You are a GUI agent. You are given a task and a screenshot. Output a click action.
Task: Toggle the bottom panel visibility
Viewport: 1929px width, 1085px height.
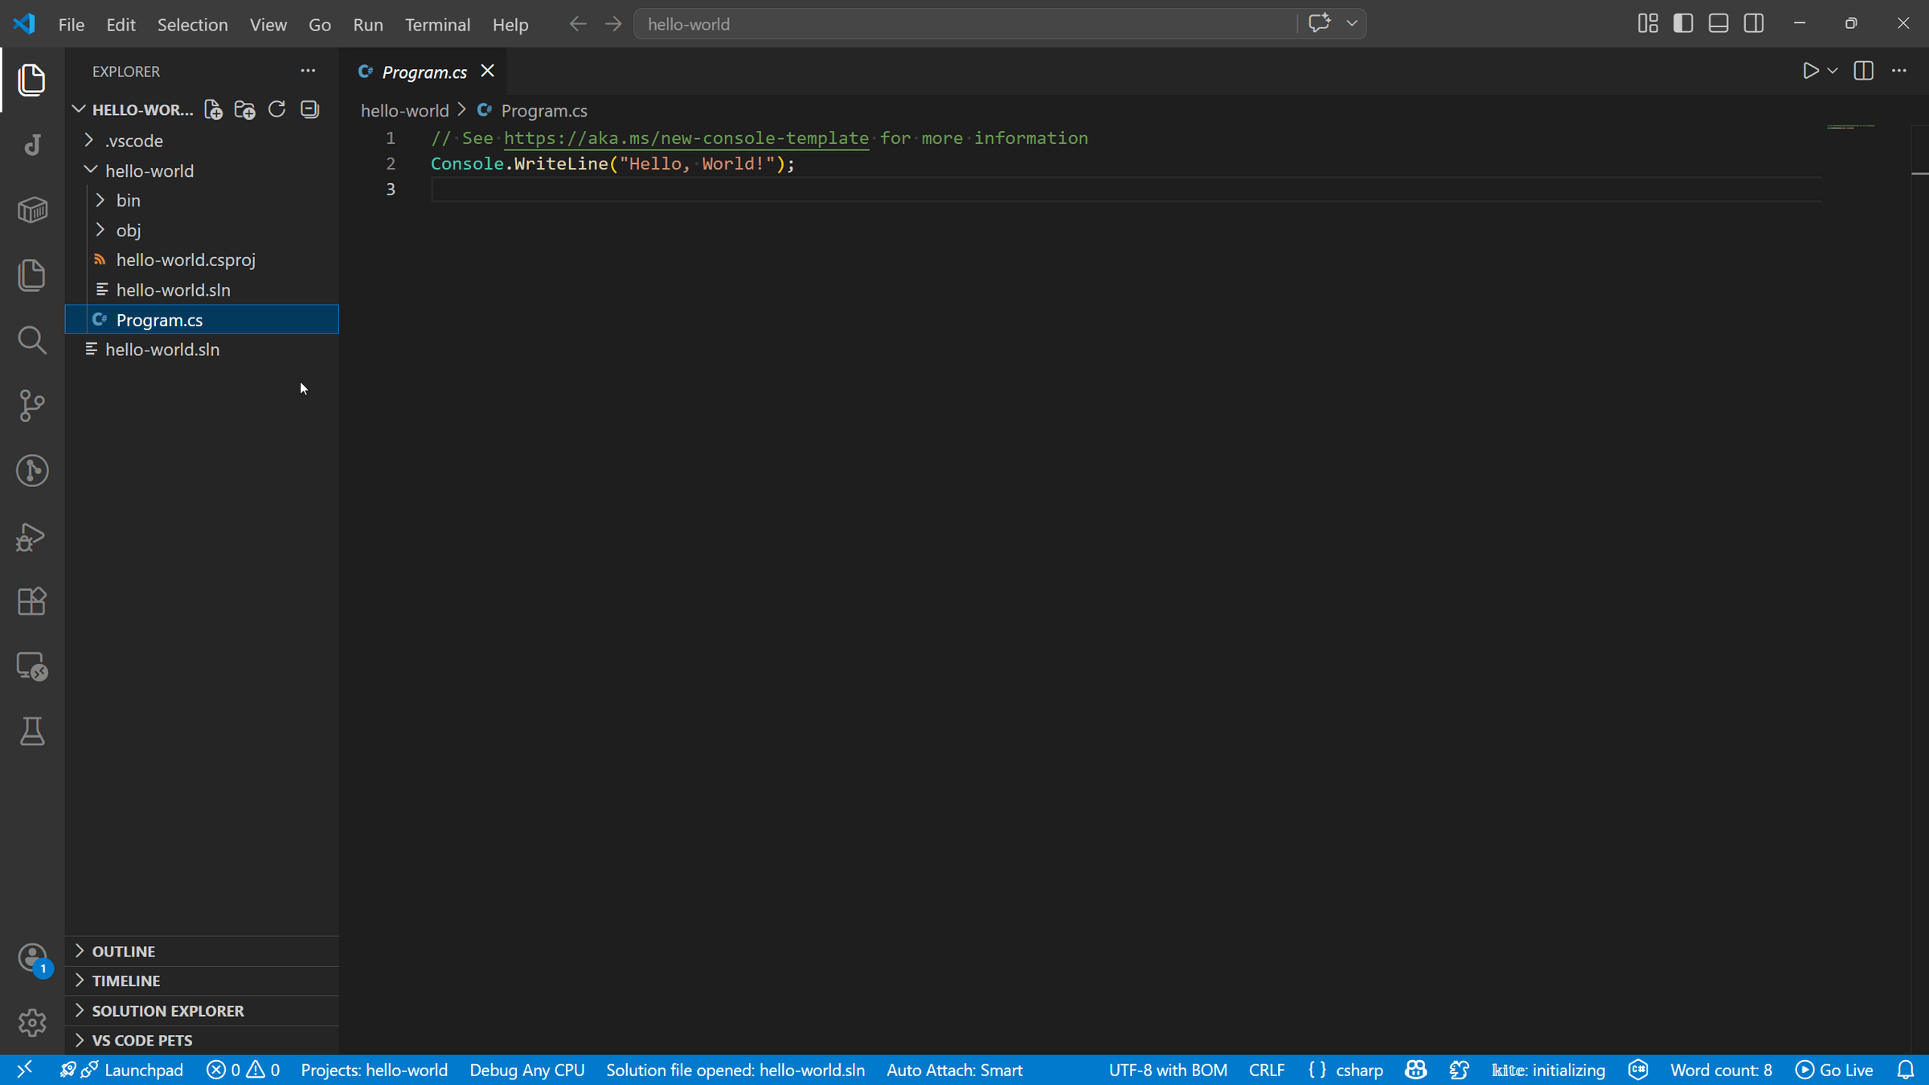[1718, 23]
